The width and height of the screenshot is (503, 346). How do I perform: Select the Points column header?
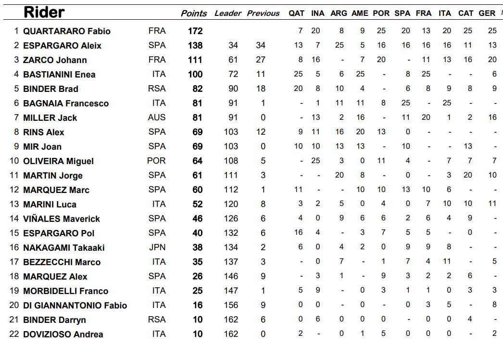pyautogui.click(x=194, y=13)
